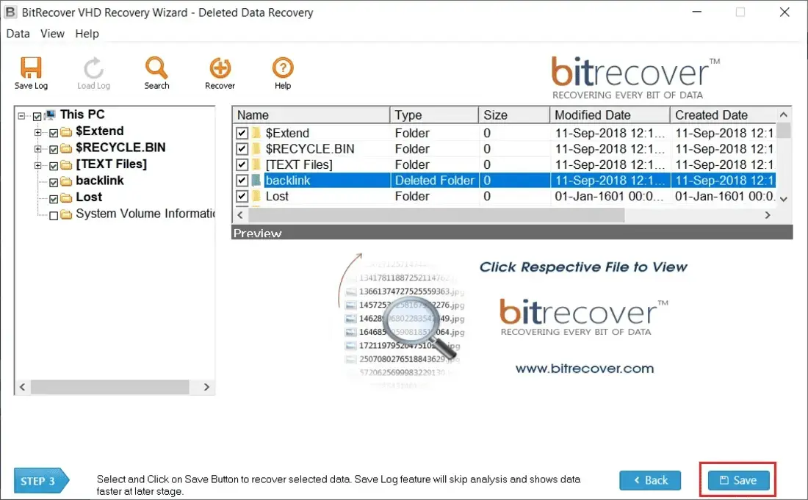
Task: Uncheck the backlink checkbox in tree
Action: pos(54,182)
